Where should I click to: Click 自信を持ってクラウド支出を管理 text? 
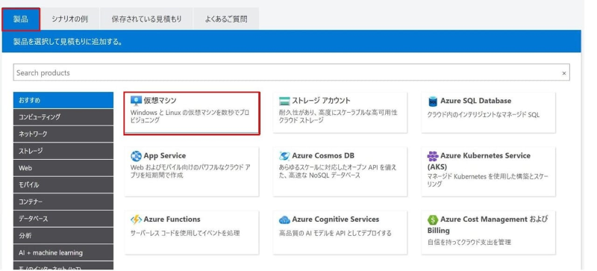(x=469, y=242)
